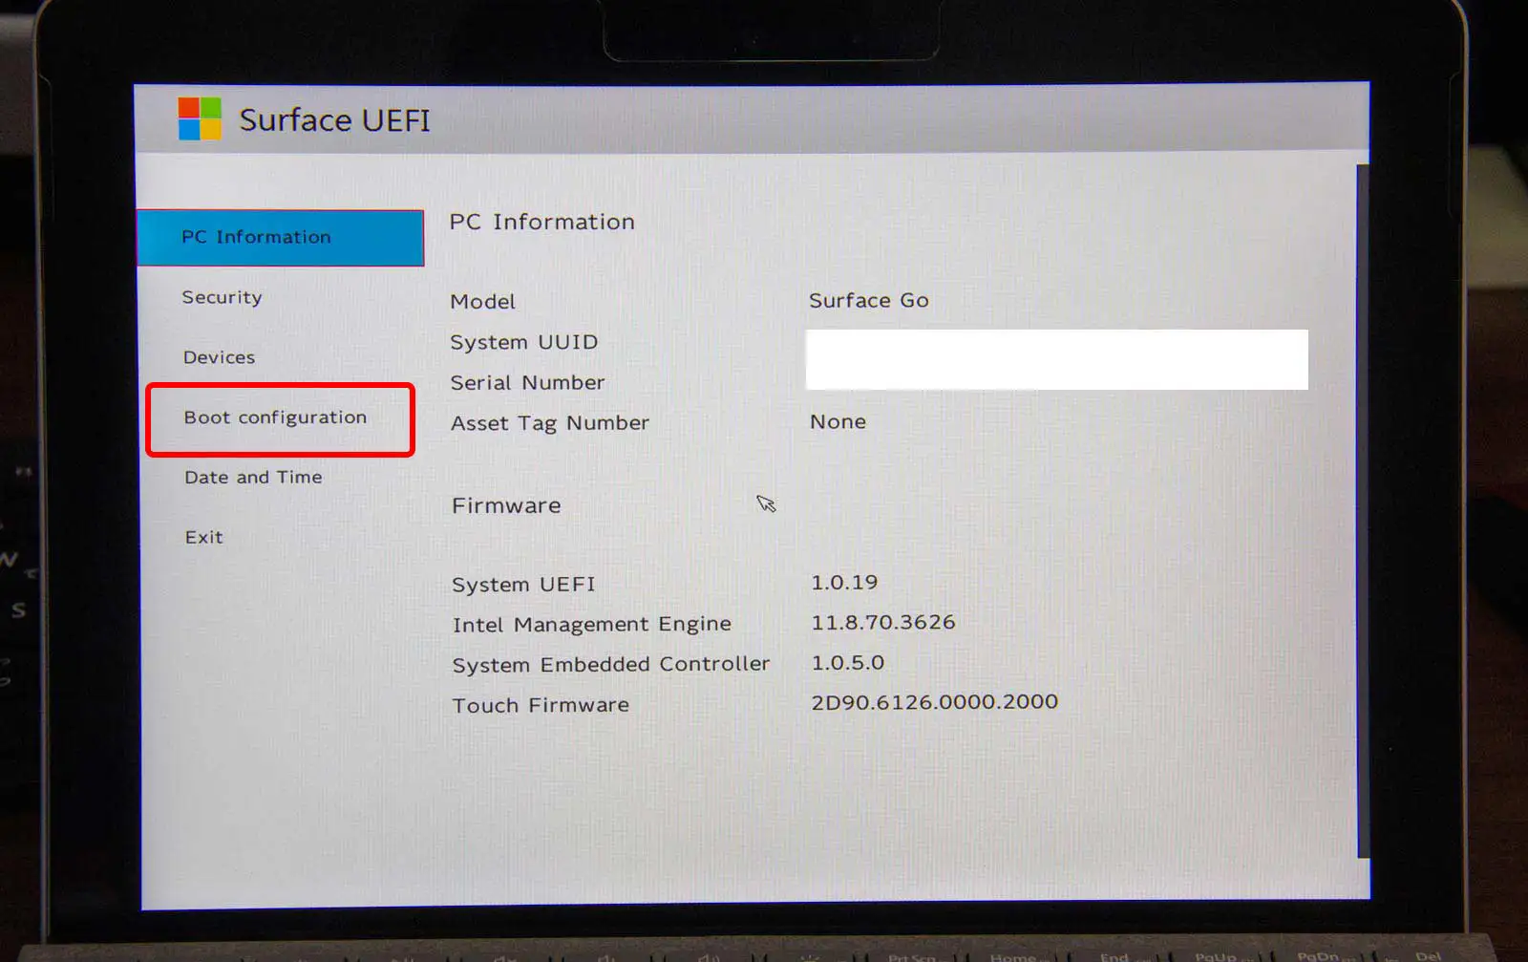
Task: Open the Security section
Action: [x=222, y=297]
